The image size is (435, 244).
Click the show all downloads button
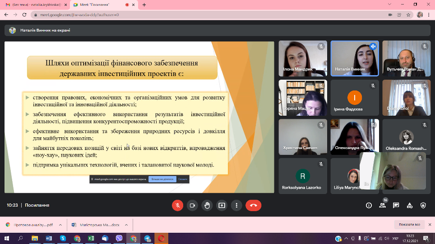[409, 225]
